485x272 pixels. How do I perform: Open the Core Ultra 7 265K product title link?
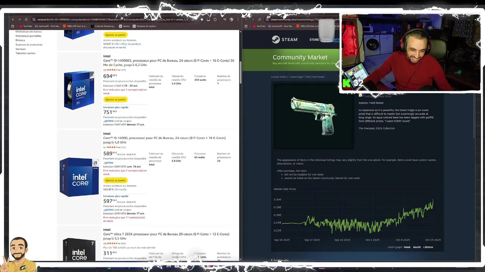[x=166, y=236]
